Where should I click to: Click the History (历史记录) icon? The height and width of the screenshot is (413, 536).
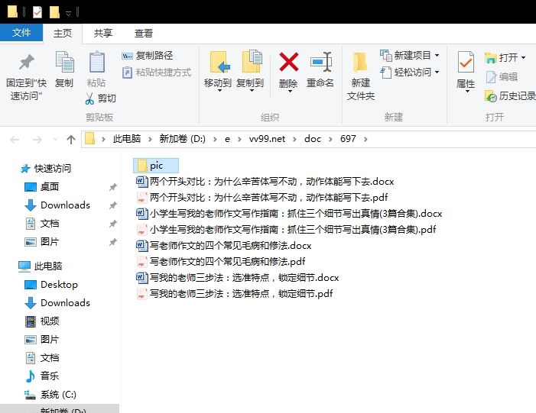[x=491, y=96]
